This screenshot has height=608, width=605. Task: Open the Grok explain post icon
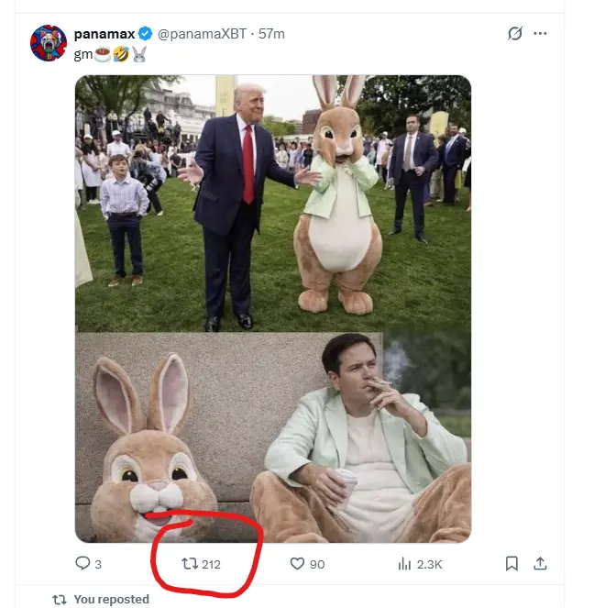515,34
